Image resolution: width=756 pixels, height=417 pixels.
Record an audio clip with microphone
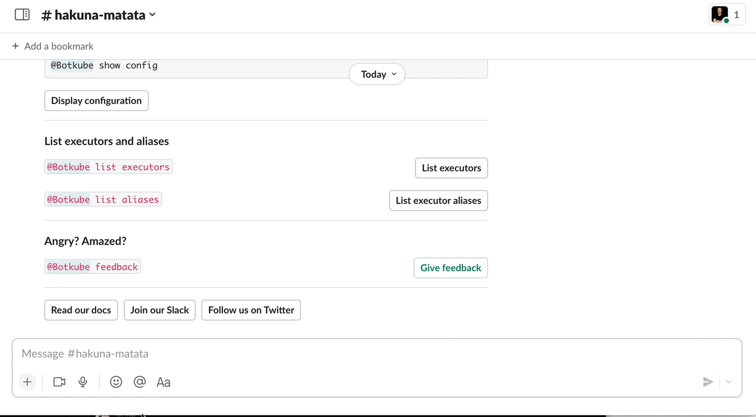coord(83,382)
